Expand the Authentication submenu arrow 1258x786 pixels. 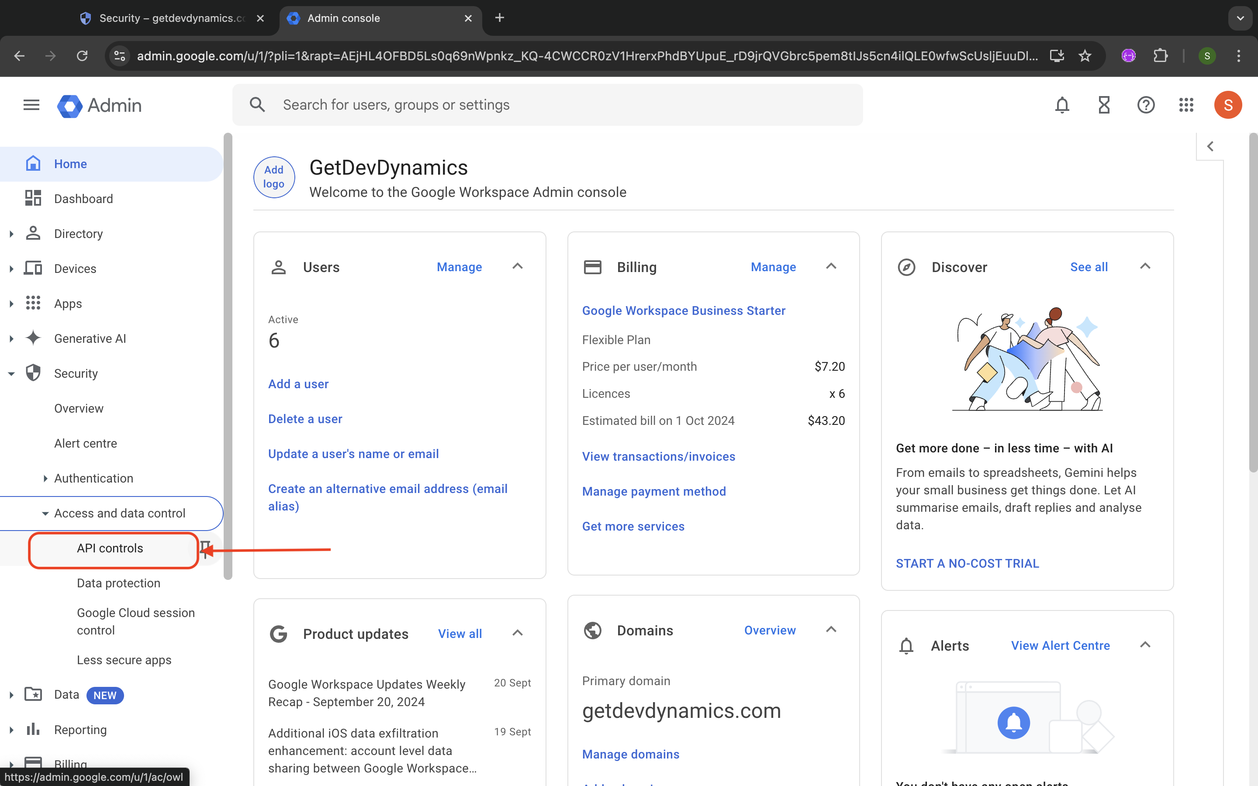pyautogui.click(x=45, y=478)
